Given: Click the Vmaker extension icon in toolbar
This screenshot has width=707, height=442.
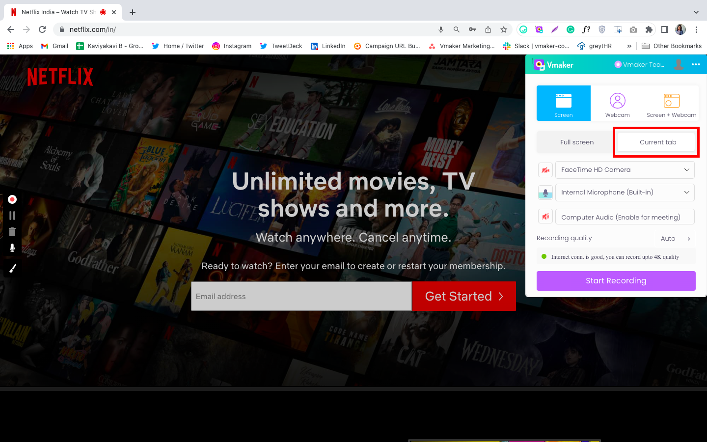Looking at the screenshot, I should pyautogui.click(x=539, y=29).
